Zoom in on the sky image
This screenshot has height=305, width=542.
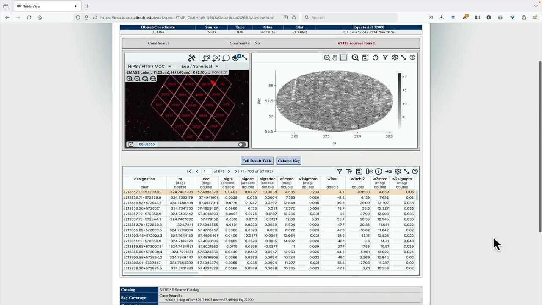130,78
